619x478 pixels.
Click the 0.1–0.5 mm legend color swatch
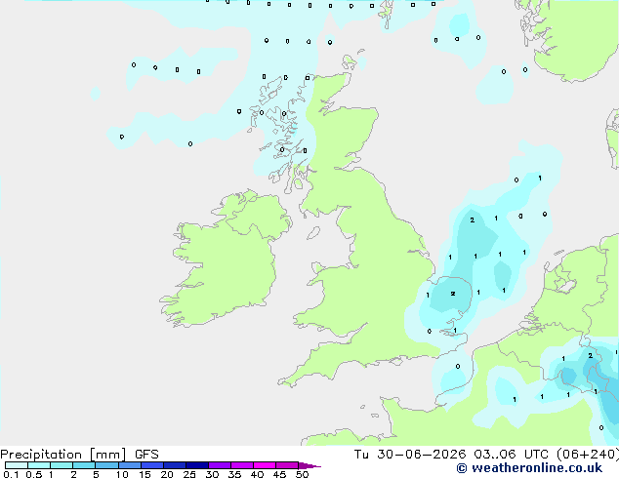pos(17,465)
